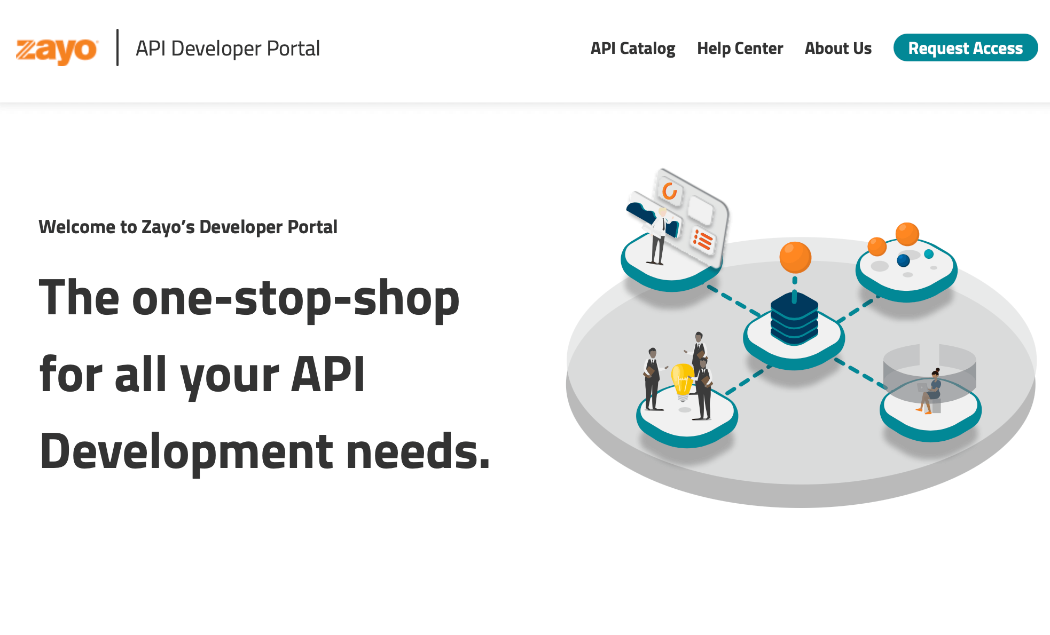Click the 'Welcome to Zayo's Developer Portal' text
Screen dimensions: 1050x635
(187, 227)
